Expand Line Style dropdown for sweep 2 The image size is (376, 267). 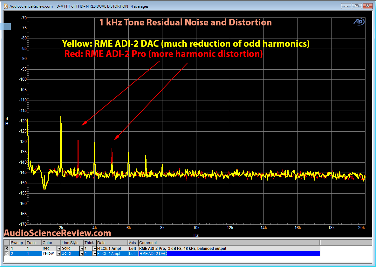click(82, 254)
